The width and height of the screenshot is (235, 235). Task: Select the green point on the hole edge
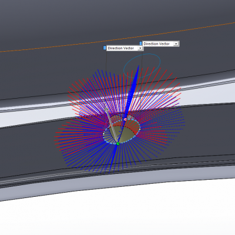[x=118, y=144]
